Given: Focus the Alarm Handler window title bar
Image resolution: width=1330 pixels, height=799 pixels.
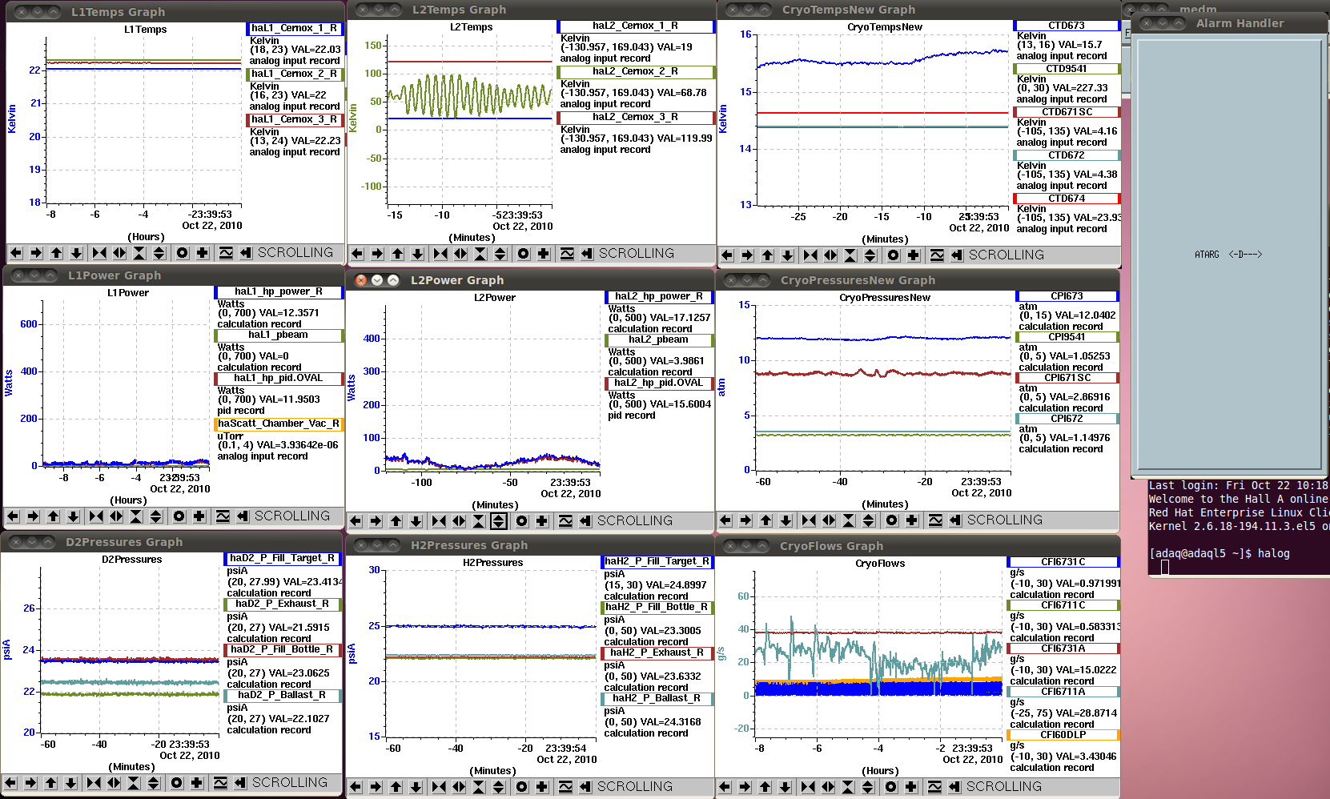Looking at the screenshot, I should [x=1230, y=23].
